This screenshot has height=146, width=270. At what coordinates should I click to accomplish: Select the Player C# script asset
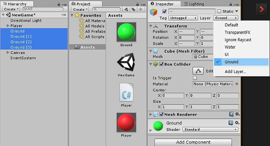126,92
